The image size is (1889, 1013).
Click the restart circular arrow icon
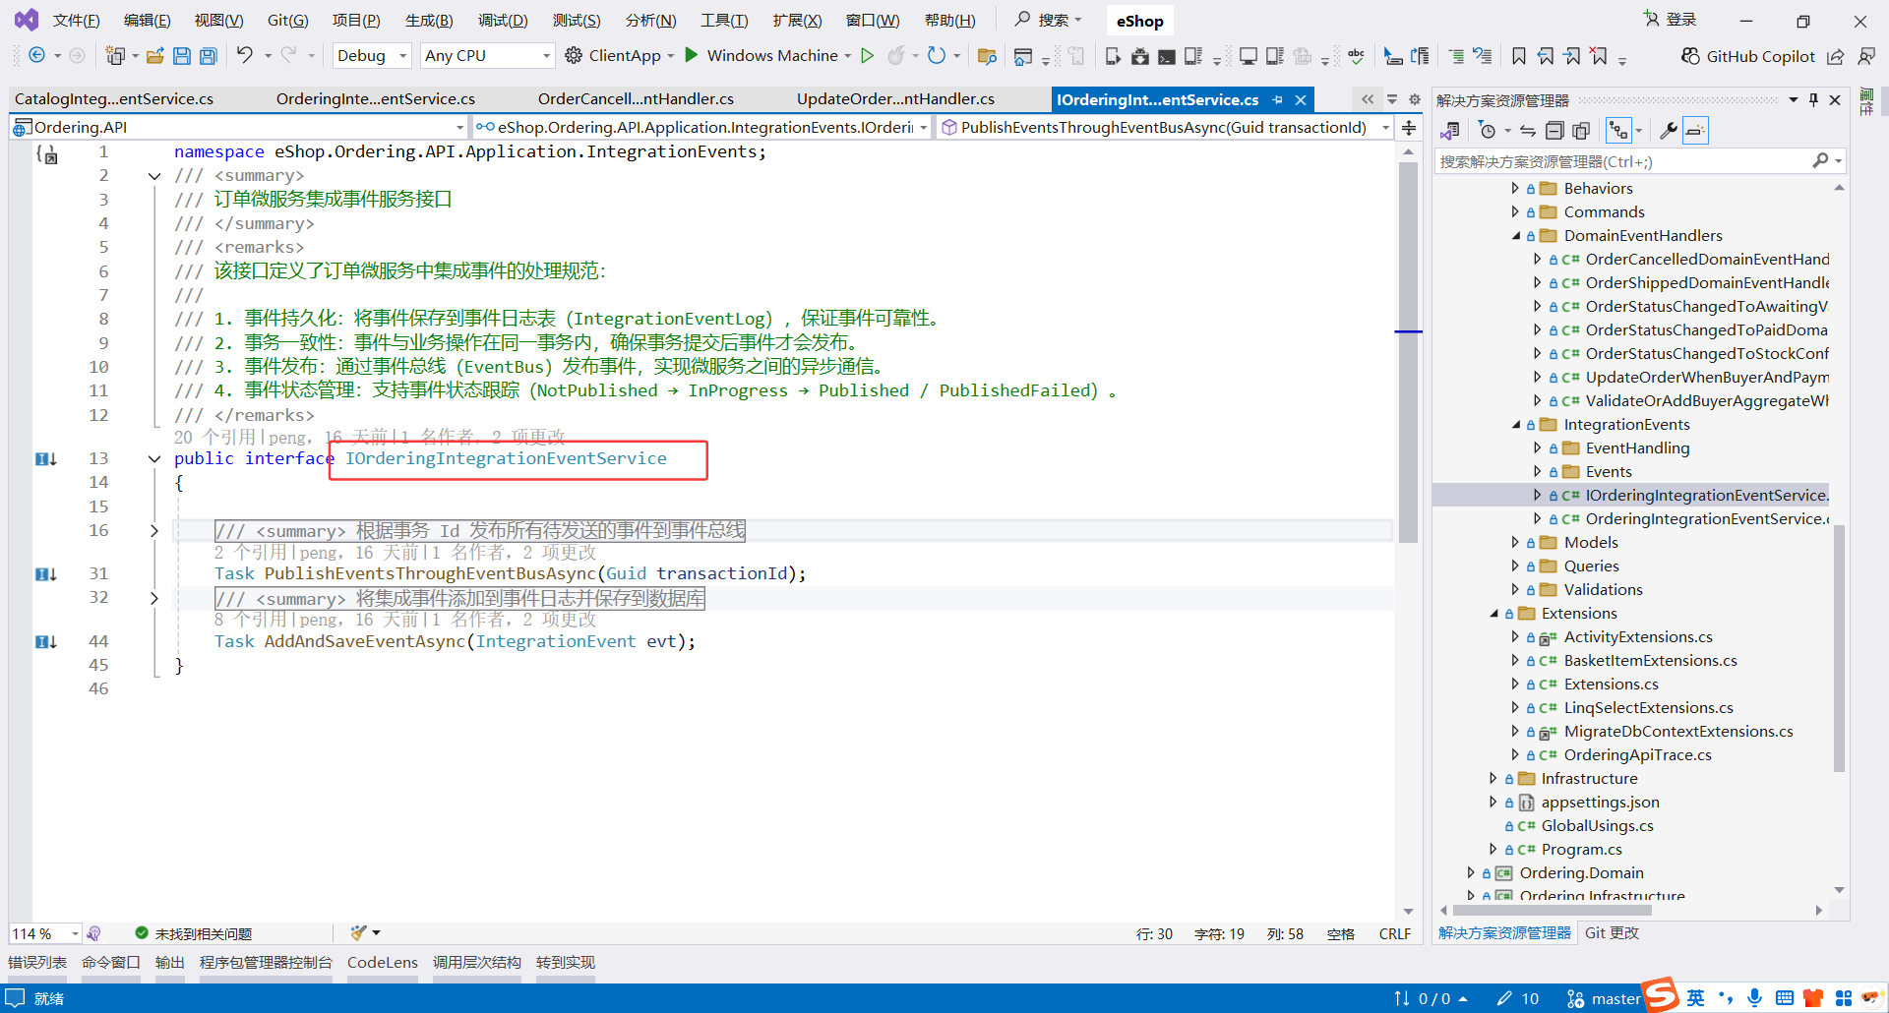pos(937,55)
